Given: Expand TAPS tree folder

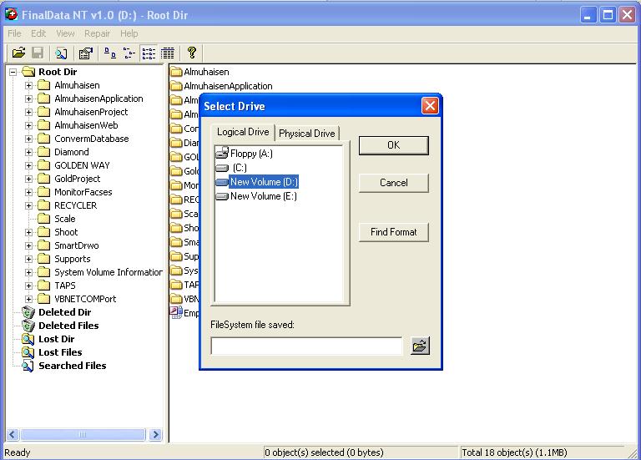Looking at the screenshot, I should point(28,286).
